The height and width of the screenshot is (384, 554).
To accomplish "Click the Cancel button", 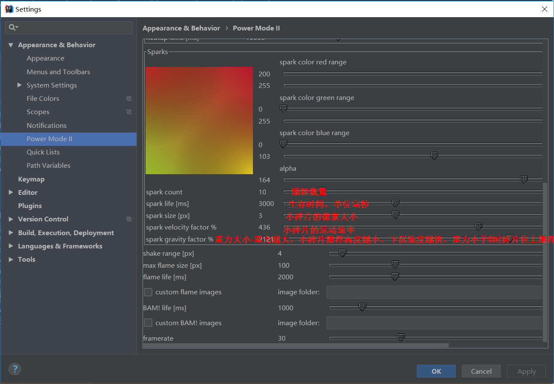I will 481,371.
